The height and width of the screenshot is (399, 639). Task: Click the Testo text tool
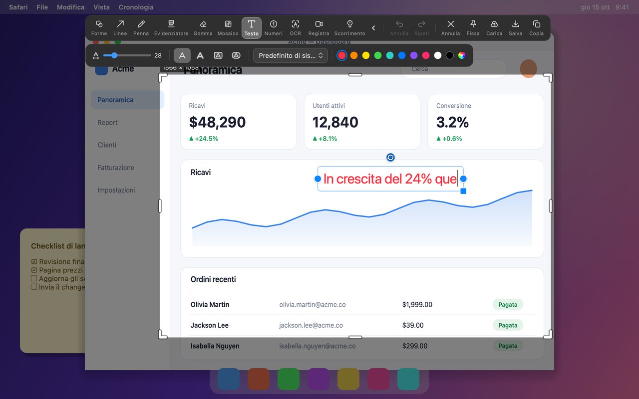point(252,28)
